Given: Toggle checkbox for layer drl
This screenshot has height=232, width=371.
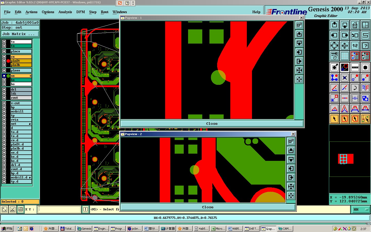Looking at the screenshot, I should pyautogui.click(x=4, y=89).
